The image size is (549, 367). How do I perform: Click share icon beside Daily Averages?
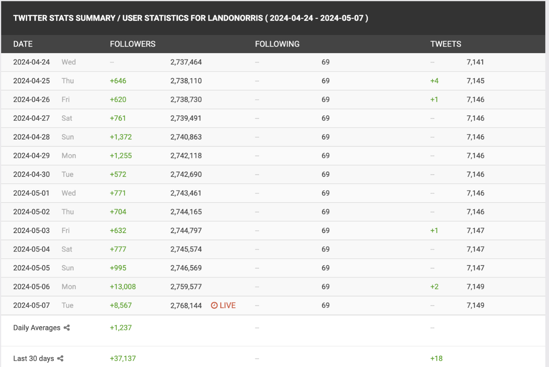click(x=67, y=328)
